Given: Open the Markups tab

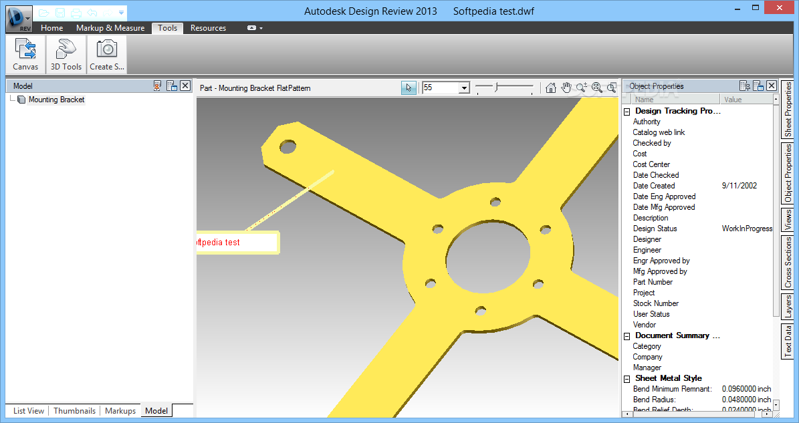Looking at the screenshot, I should point(120,411).
